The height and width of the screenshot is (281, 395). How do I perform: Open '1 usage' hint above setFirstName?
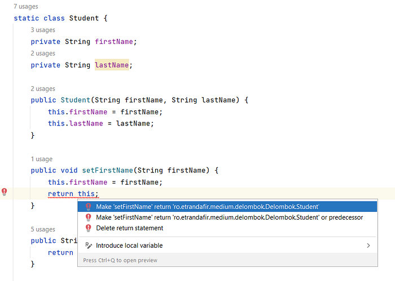point(42,159)
